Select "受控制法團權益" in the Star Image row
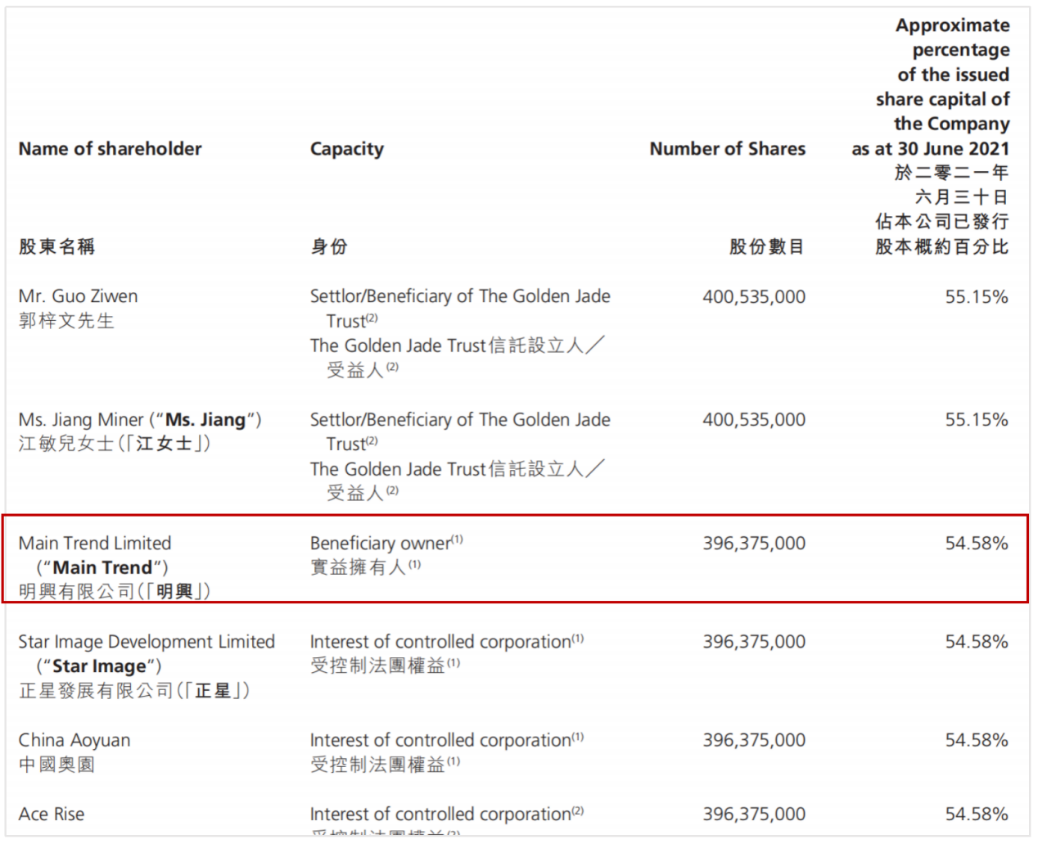Image resolution: width=1038 pixels, height=844 pixels. 377,666
